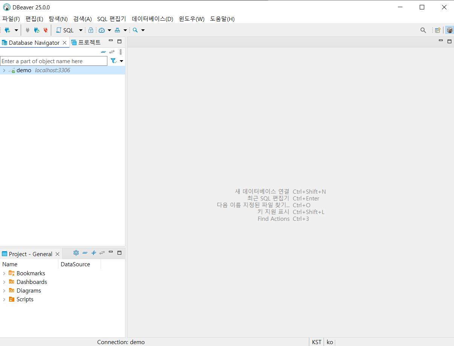The width and height of the screenshot is (454, 346).
Task: Open the 파일(F) menu
Action: pos(11,19)
